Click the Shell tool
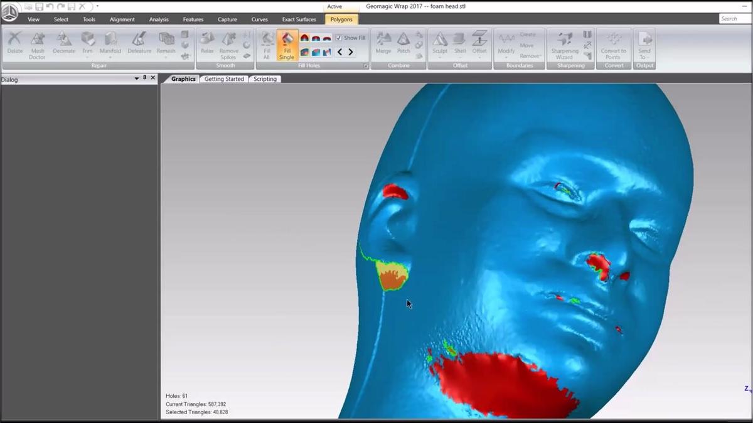 [x=460, y=44]
